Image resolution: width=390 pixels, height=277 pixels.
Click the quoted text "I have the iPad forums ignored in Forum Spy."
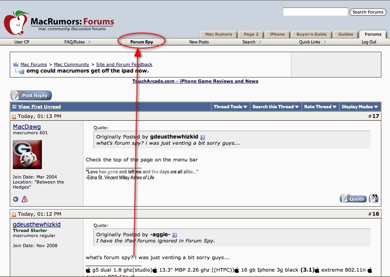[156, 241]
